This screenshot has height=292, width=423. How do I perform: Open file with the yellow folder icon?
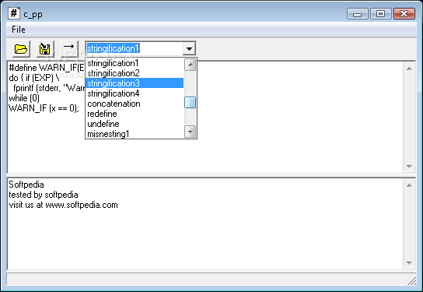[x=21, y=49]
